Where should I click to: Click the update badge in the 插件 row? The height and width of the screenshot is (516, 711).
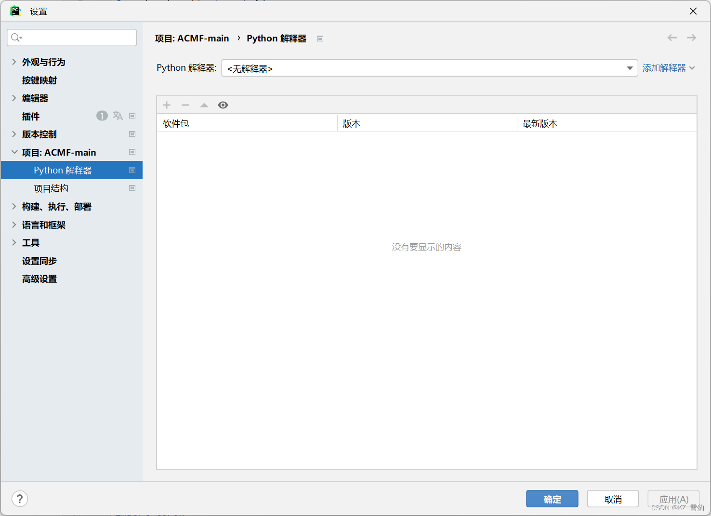tap(102, 116)
